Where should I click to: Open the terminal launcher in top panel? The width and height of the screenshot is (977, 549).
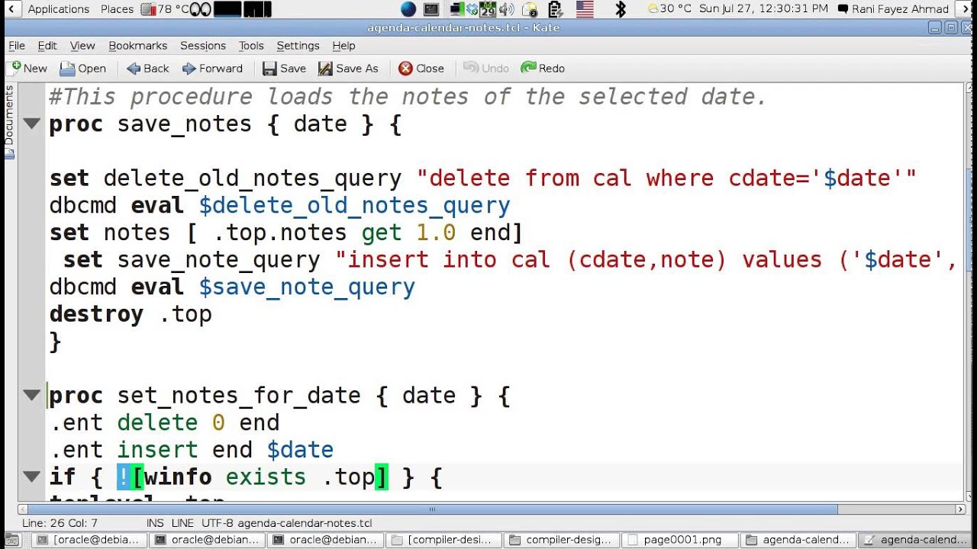point(431,9)
